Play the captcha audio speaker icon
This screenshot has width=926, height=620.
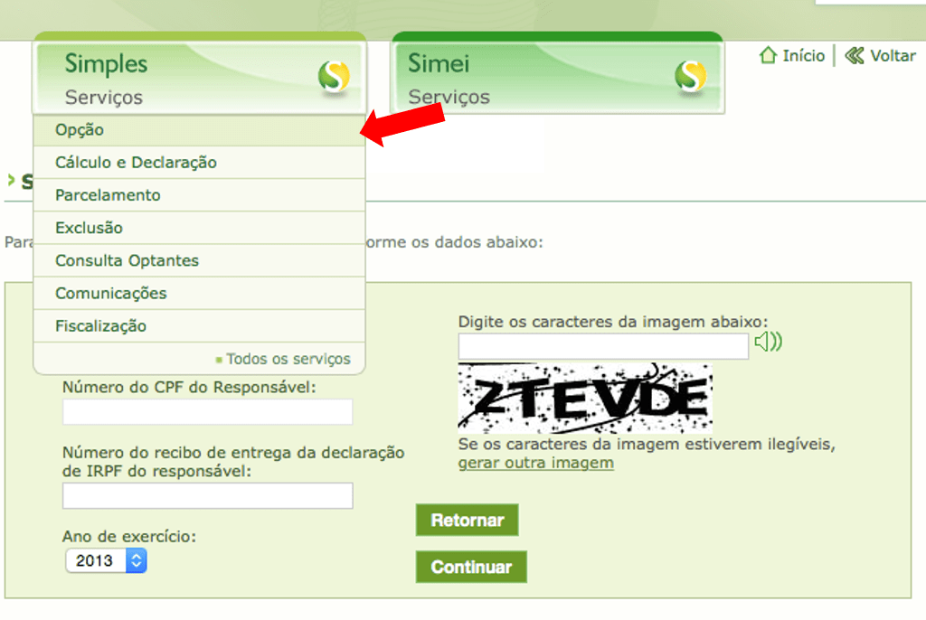pyautogui.click(x=769, y=342)
